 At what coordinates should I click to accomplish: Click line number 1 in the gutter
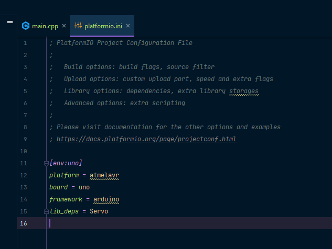[x=25, y=43]
